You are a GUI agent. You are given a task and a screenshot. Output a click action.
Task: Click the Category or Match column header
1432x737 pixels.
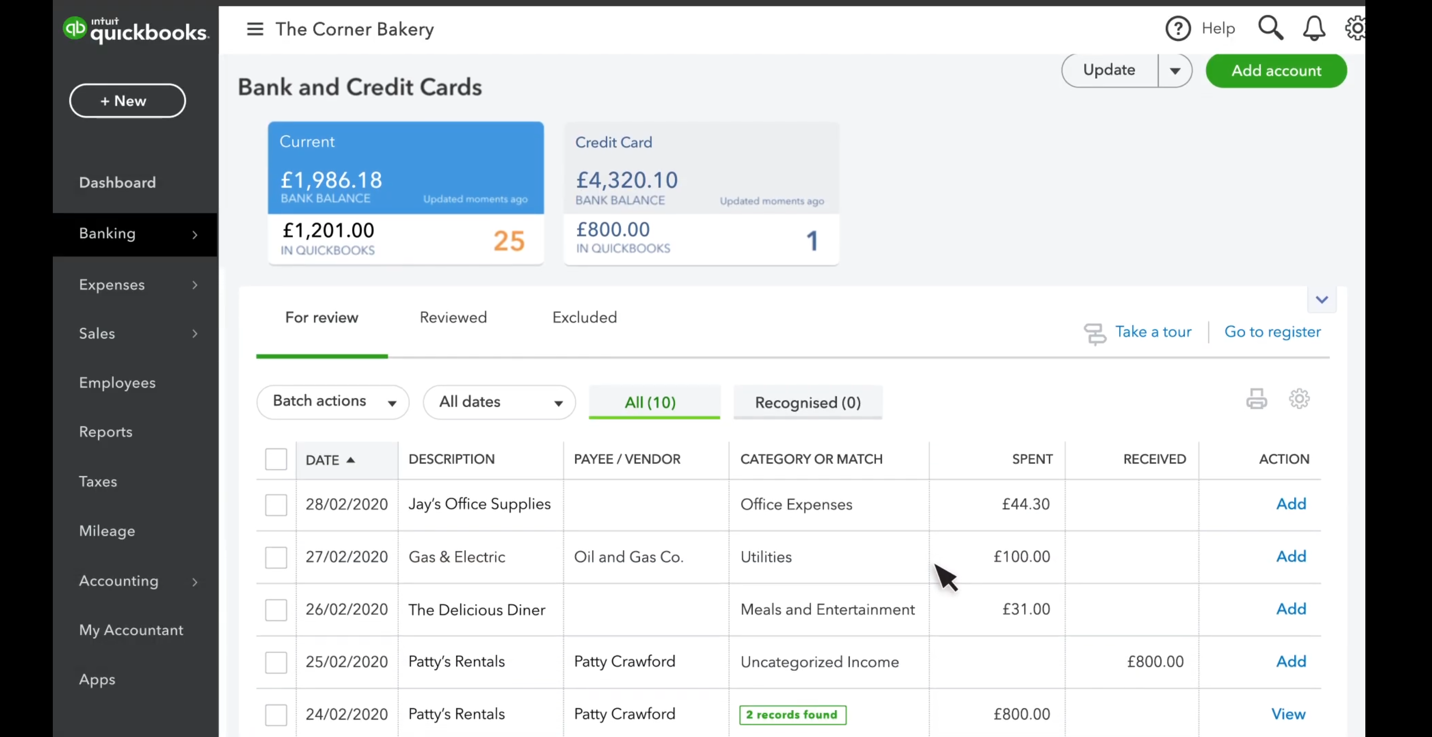pos(811,459)
